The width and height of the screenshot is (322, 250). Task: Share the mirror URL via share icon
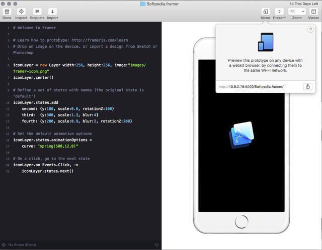click(x=307, y=87)
